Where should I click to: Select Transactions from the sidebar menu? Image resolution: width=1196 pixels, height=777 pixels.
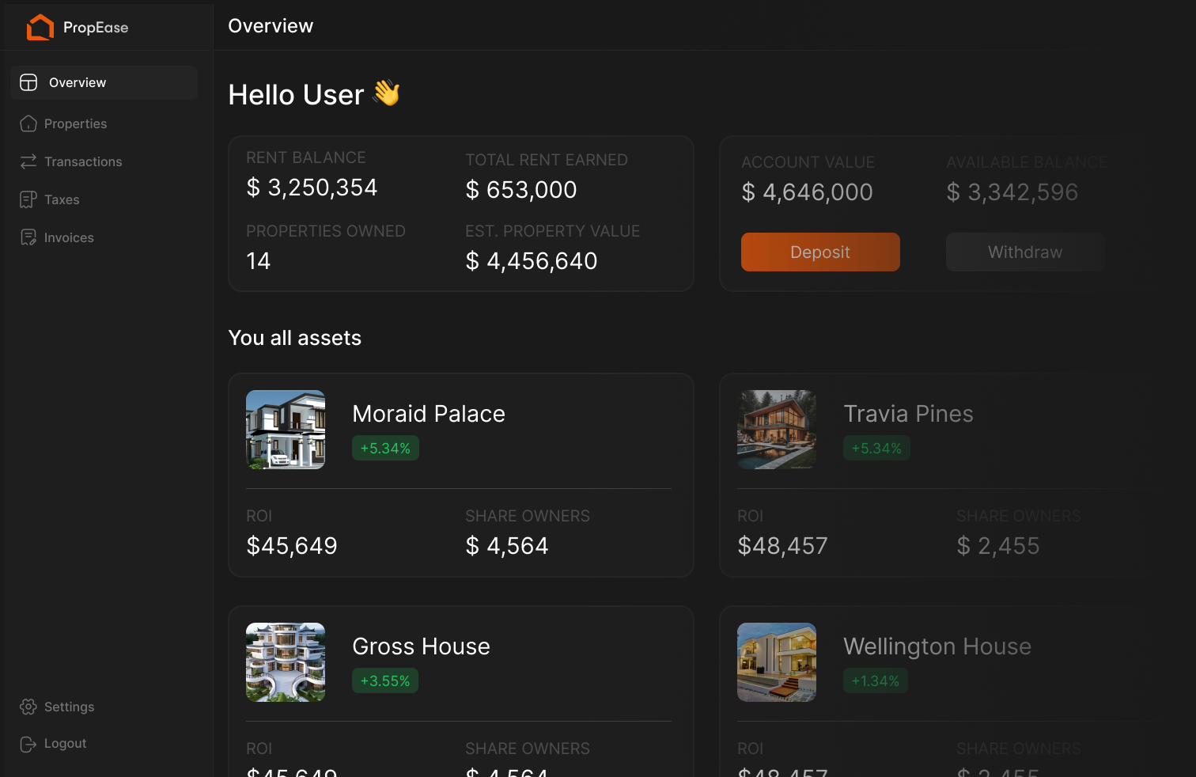click(83, 161)
